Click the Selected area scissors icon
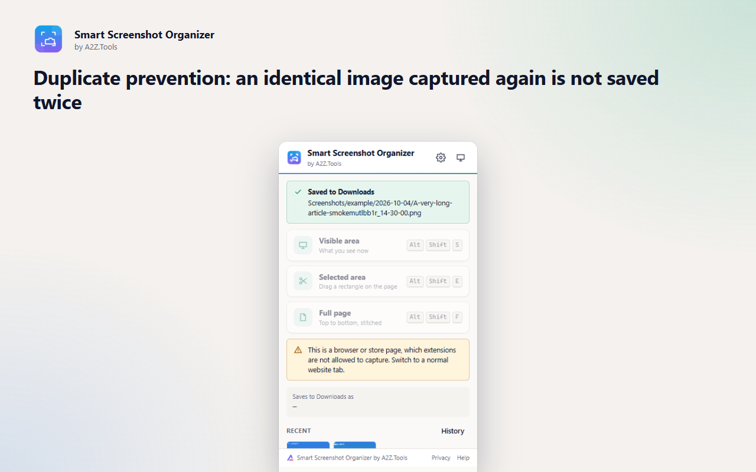The width and height of the screenshot is (756, 472). (303, 281)
